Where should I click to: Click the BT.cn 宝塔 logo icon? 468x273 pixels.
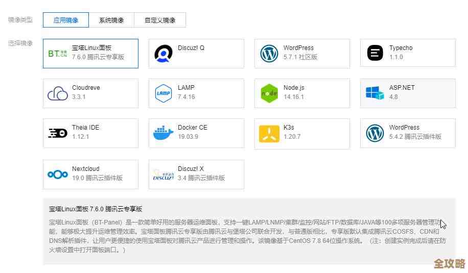coord(58,54)
